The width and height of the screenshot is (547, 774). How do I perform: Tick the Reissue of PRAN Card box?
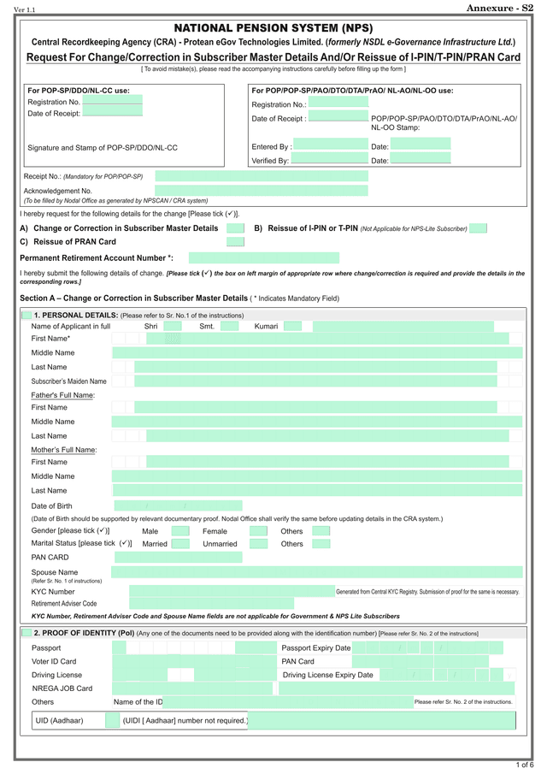(235, 242)
